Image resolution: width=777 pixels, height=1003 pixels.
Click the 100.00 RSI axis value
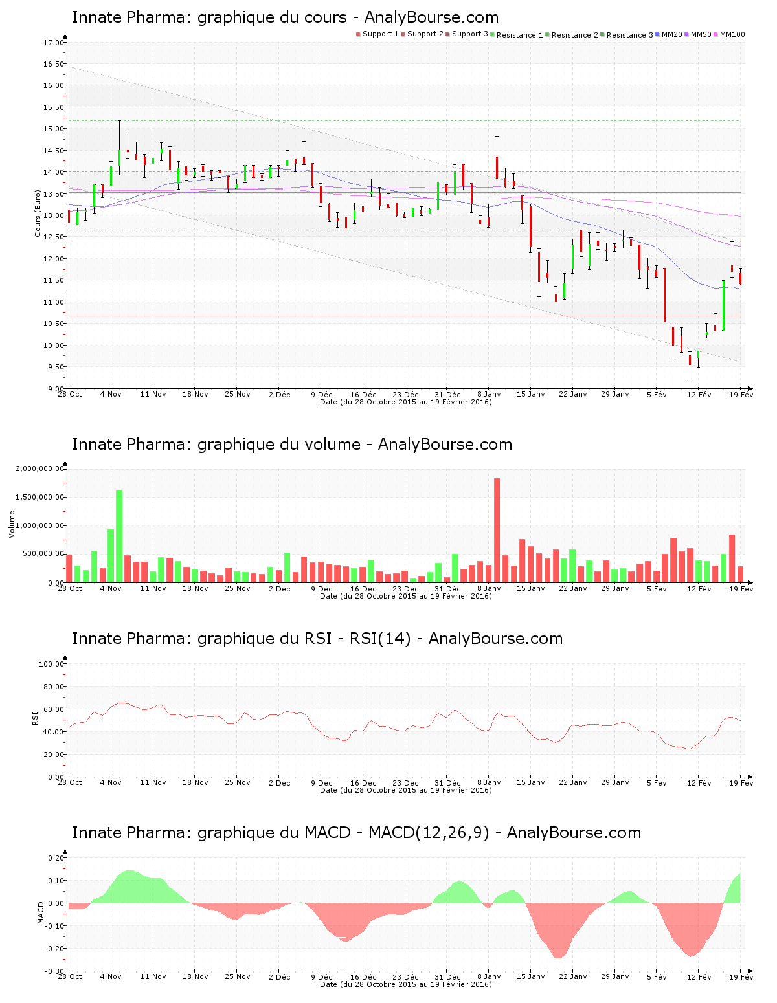[x=52, y=664]
